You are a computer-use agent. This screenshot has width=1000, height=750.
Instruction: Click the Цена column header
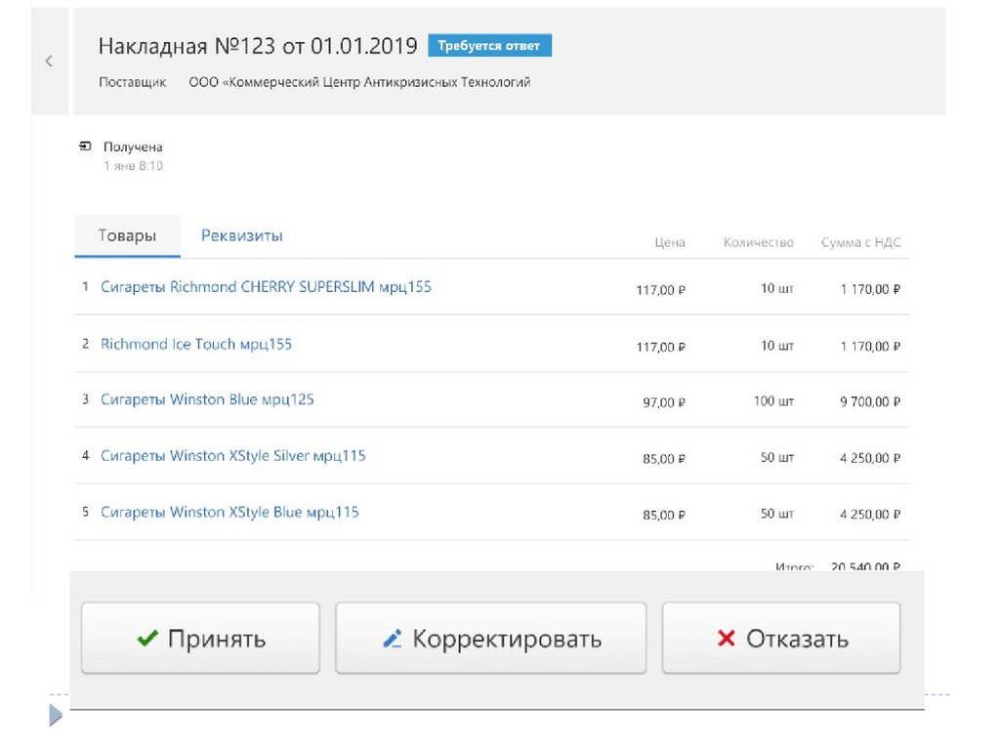coord(670,243)
